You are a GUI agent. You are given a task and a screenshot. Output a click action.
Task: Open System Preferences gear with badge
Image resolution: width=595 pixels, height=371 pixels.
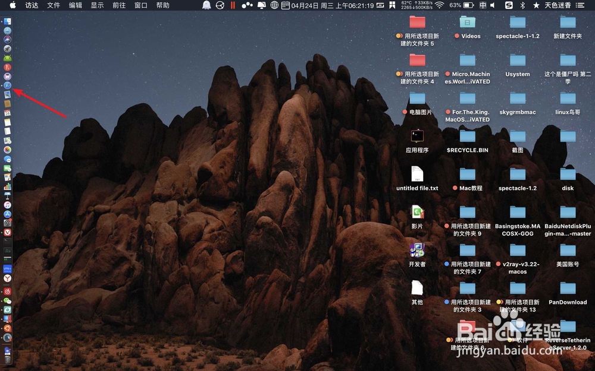pyautogui.click(x=7, y=223)
